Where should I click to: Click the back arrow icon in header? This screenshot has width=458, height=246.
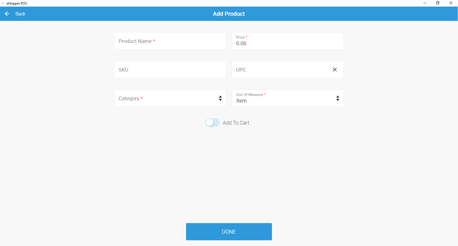coord(7,14)
